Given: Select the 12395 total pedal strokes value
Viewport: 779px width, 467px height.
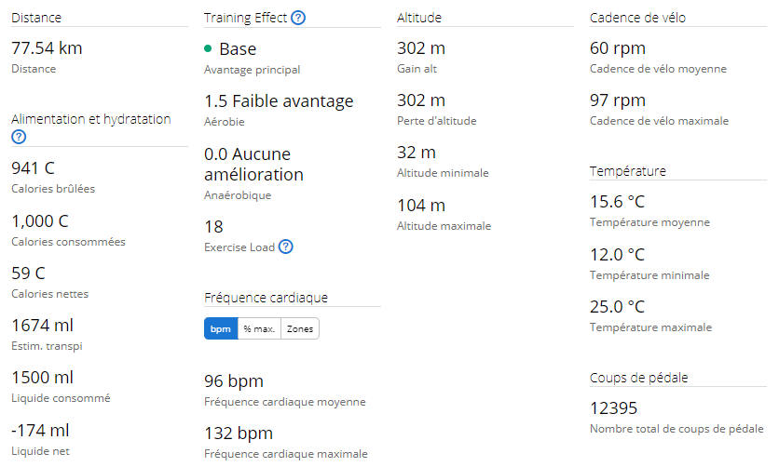Looking at the screenshot, I should [x=613, y=408].
